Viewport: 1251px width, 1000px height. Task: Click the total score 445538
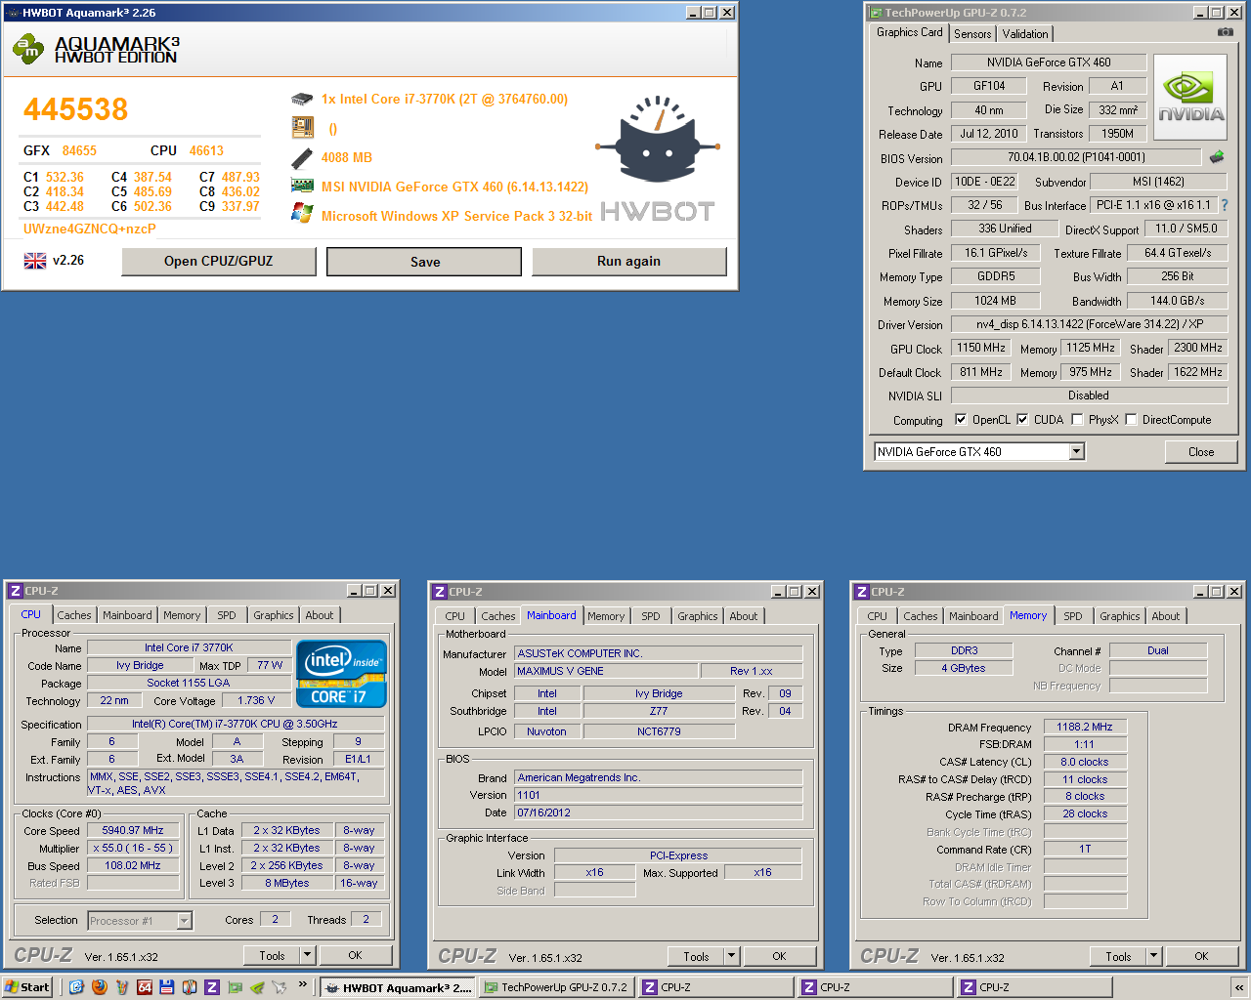pos(76,109)
